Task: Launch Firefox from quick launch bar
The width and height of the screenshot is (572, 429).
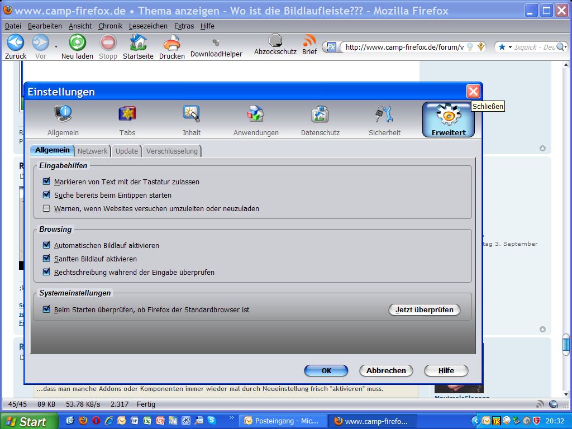Action: pos(84,421)
